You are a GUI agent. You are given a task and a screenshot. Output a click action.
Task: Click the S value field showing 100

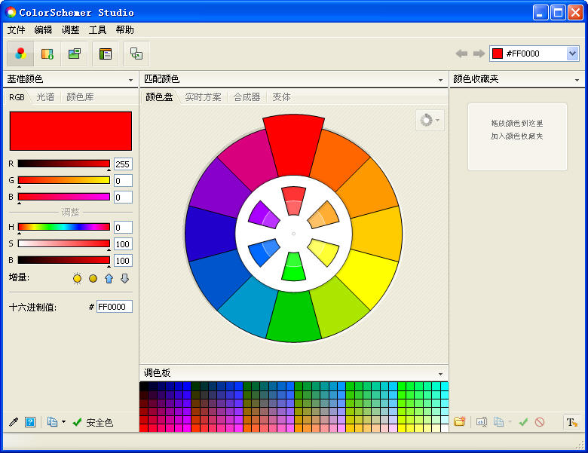click(123, 244)
